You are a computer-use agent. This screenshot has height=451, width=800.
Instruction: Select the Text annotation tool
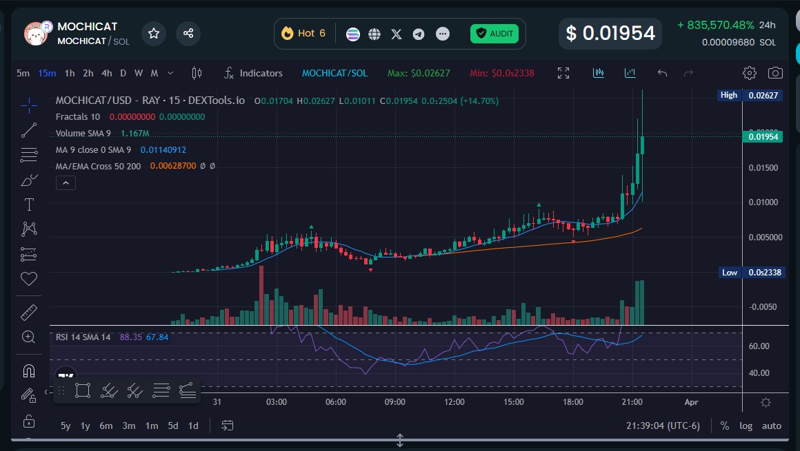tap(29, 204)
